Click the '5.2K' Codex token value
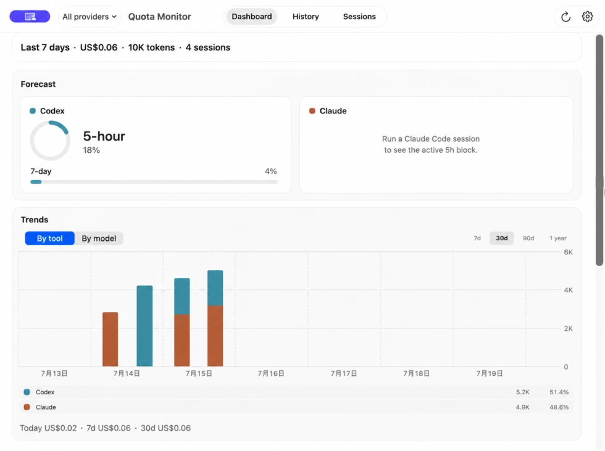 tap(522, 392)
